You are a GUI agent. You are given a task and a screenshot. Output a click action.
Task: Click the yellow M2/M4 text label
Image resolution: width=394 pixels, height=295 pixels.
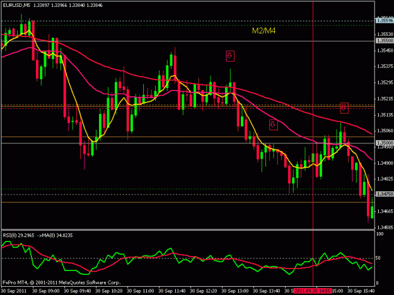[x=264, y=31]
